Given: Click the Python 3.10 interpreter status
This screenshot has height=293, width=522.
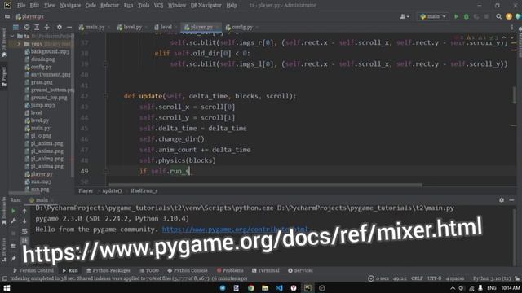Looking at the screenshot, I should coord(492,278).
